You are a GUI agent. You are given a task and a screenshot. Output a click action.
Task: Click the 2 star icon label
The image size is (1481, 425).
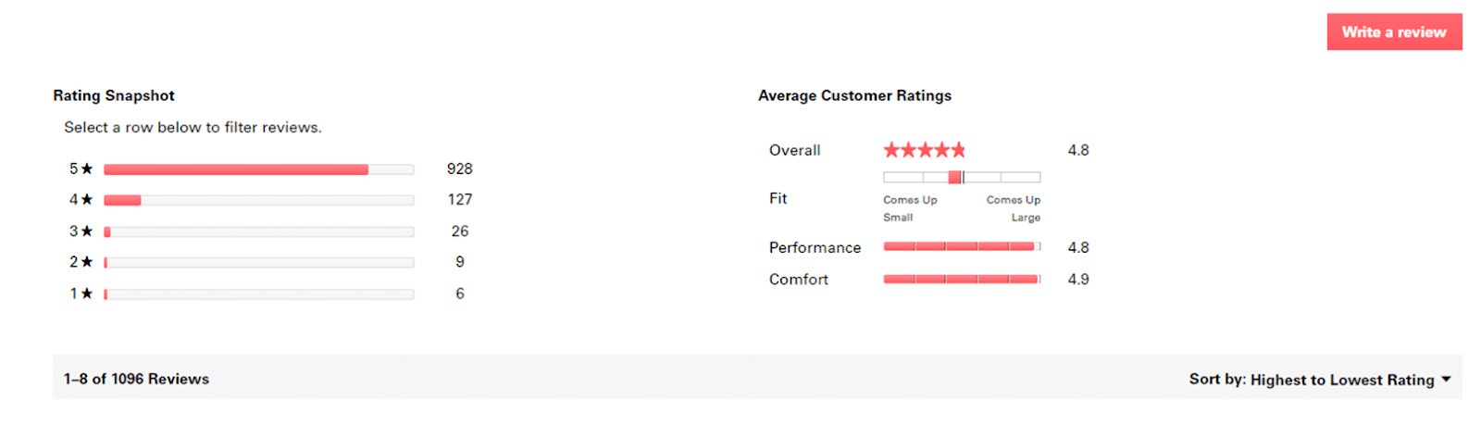pos(81,263)
